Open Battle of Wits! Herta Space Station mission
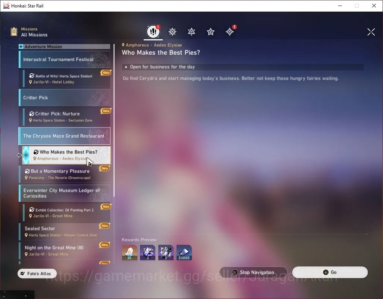Screen dimensions: 383x299 [x=66, y=79]
